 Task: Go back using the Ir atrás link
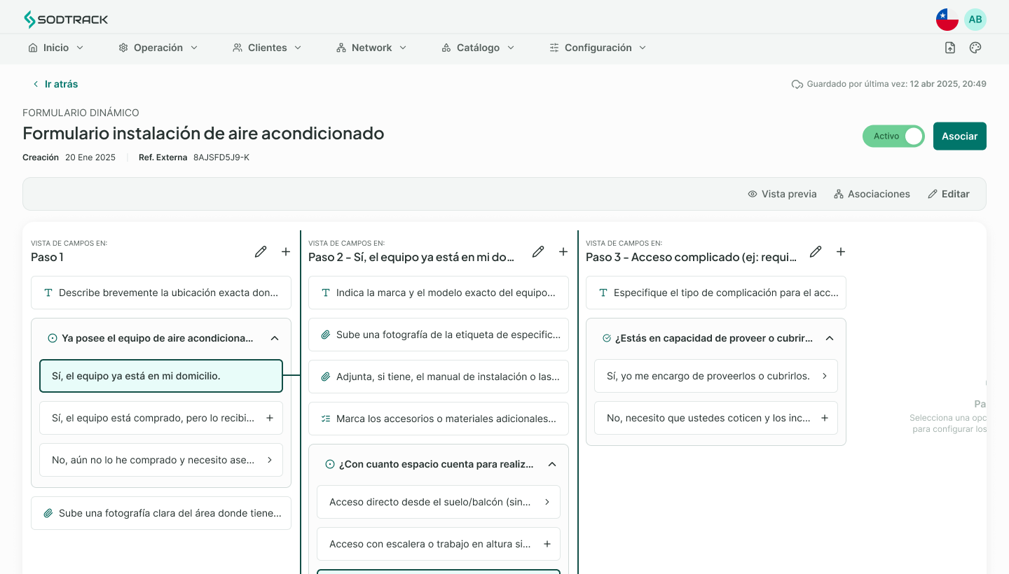coord(55,84)
